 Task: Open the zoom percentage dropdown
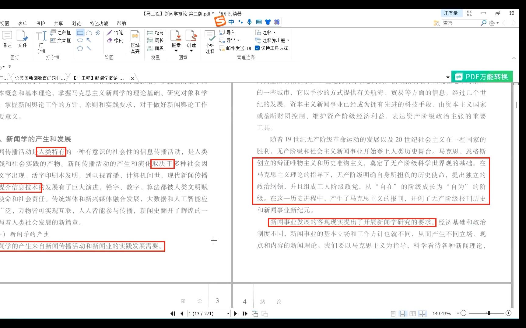point(458,314)
